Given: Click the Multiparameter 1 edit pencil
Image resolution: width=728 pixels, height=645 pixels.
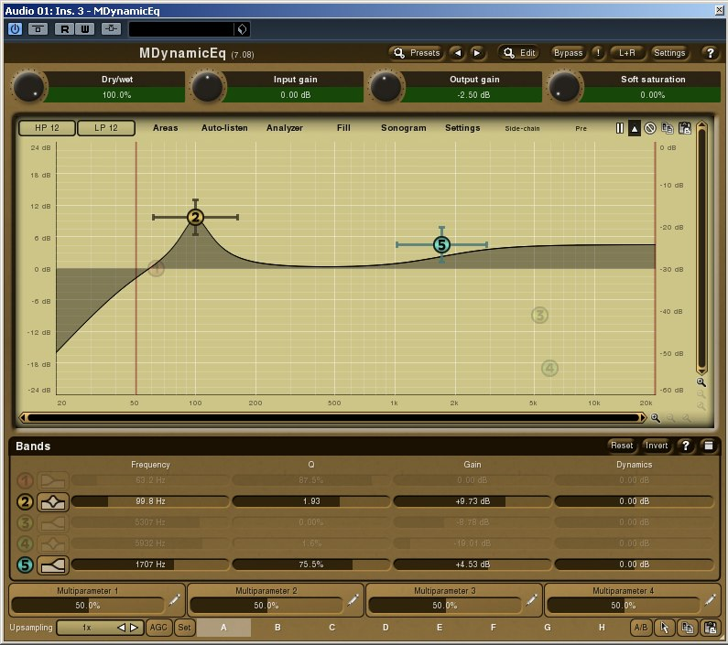Looking at the screenshot, I should (175, 599).
